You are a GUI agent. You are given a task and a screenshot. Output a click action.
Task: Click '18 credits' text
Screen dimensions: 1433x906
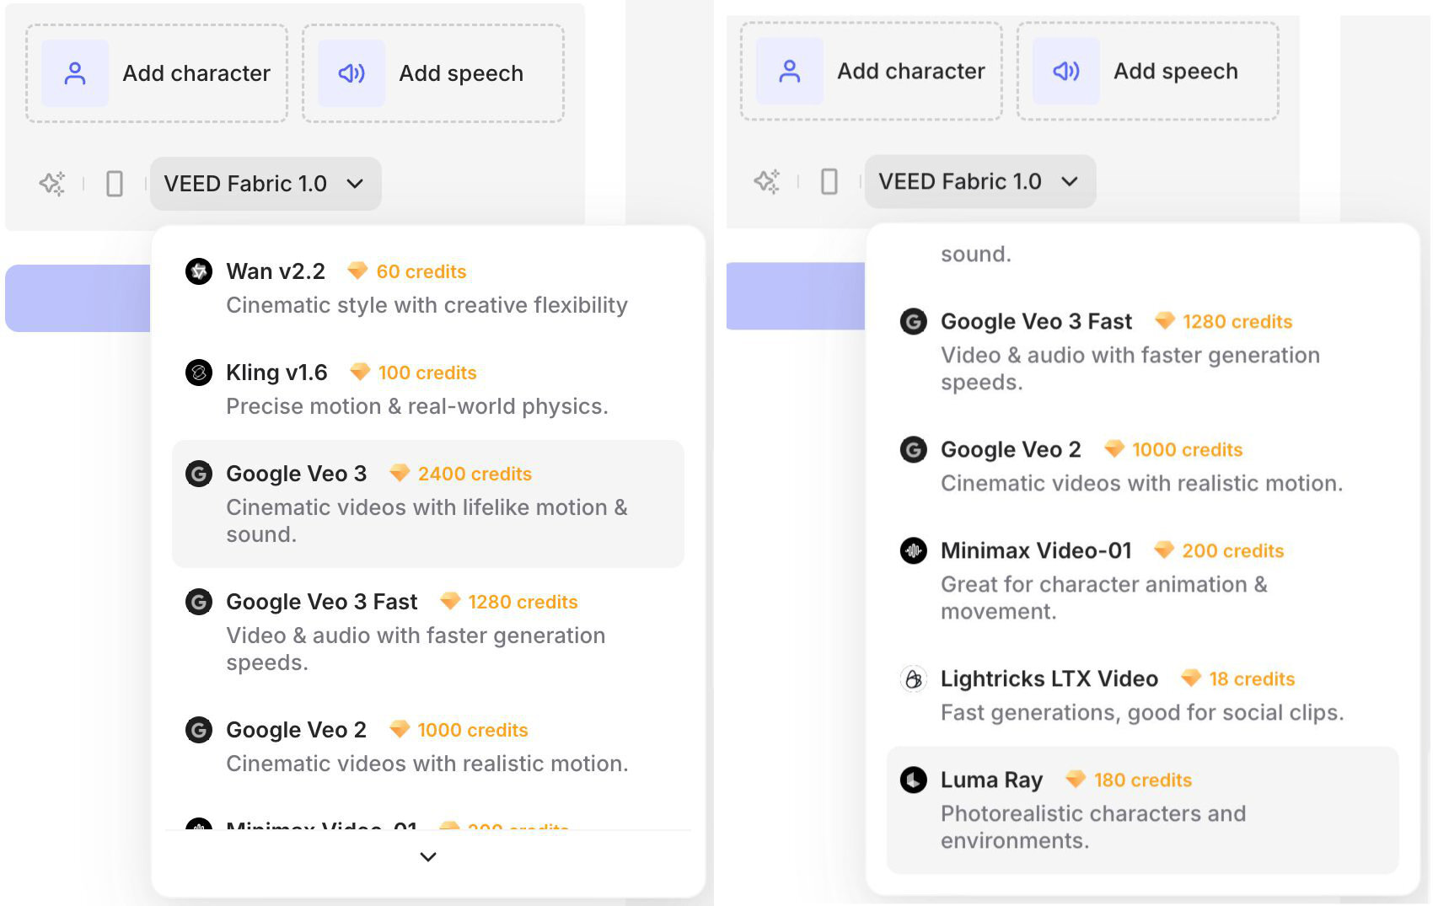(1252, 678)
